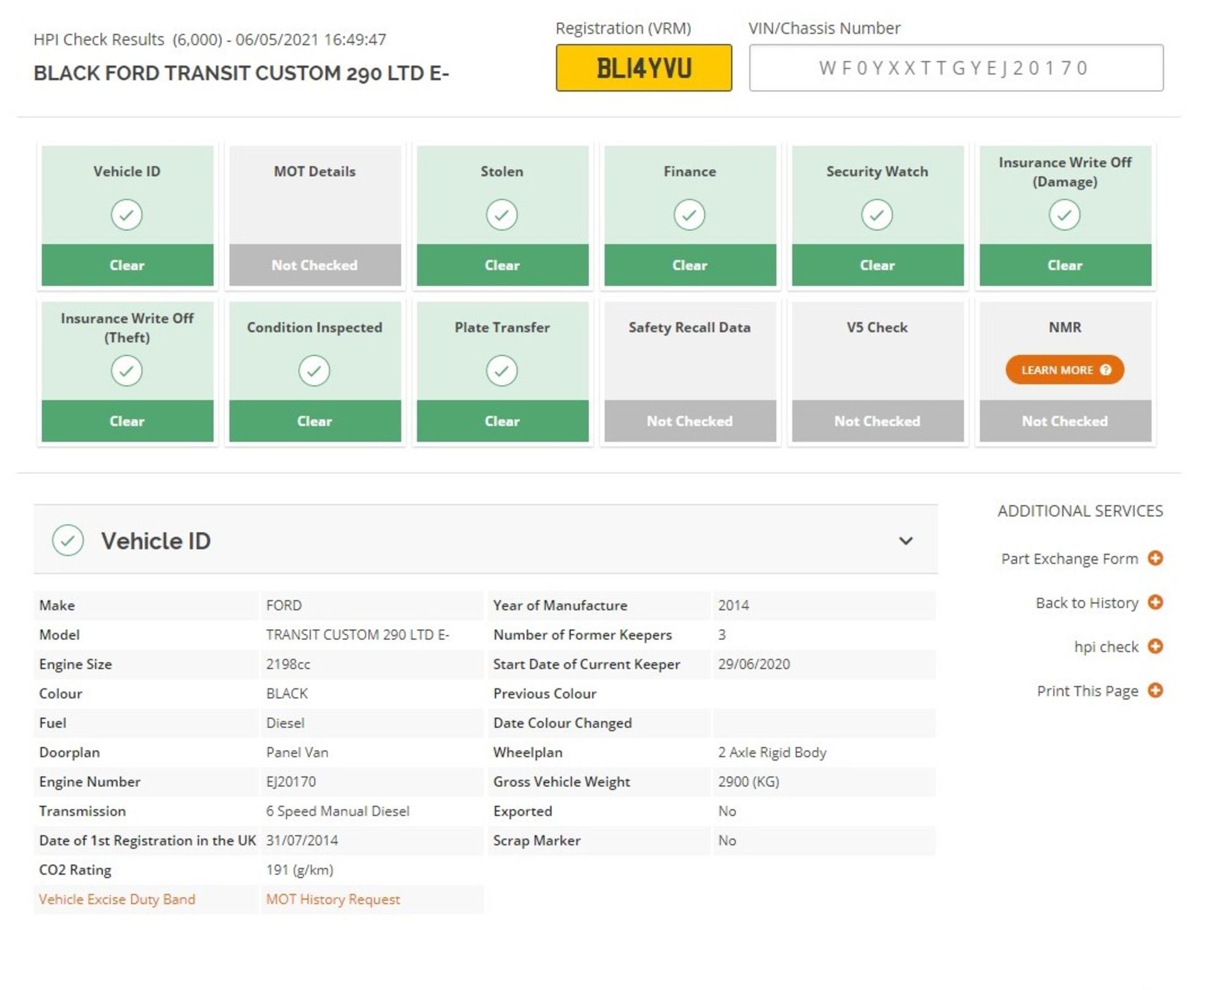Click the "Date Colour Changed" label
Screen dimensions: 1207x990
(x=562, y=723)
